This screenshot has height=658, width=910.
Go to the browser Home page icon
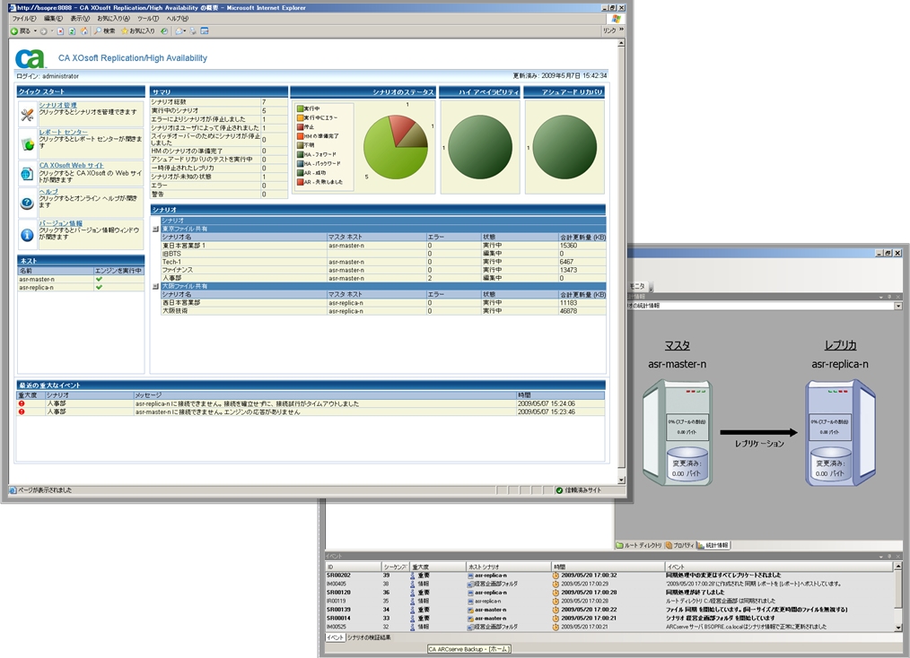coord(84,31)
